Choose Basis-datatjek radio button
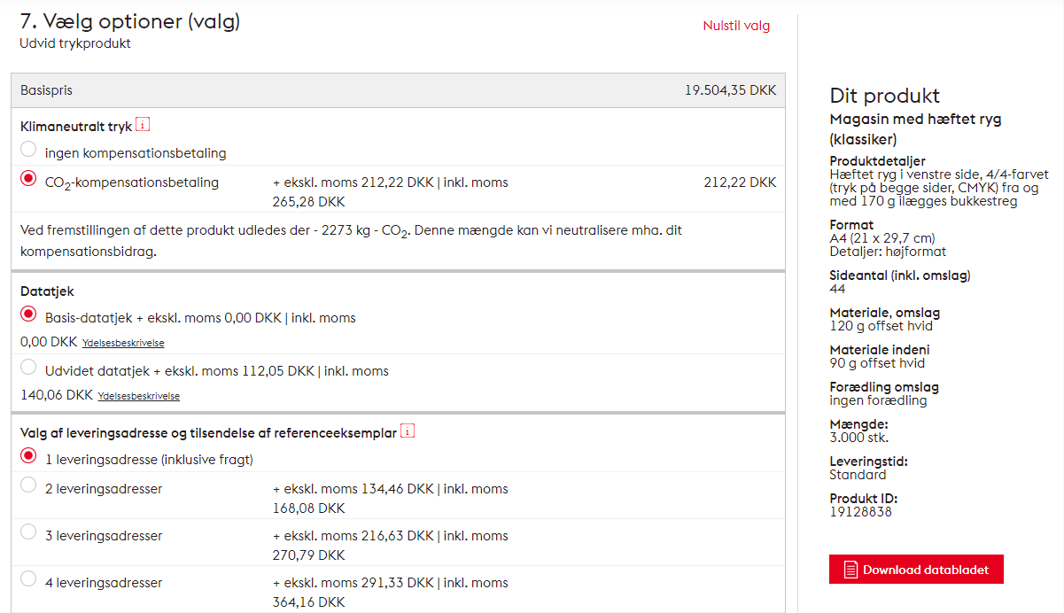The width and height of the screenshot is (1064, 613). tap(29, 314)
